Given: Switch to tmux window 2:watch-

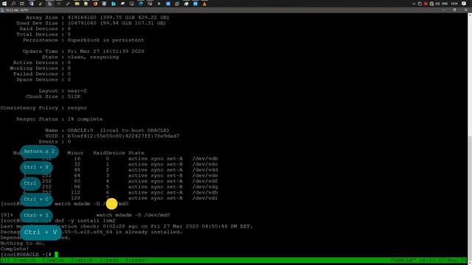Looking at the screenshot, I should [x=83, y=260].
